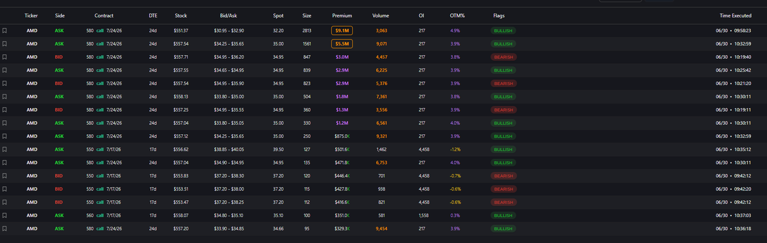Click the $5.5M premium badge
The image size is (767, 243).
coord(342,43)
